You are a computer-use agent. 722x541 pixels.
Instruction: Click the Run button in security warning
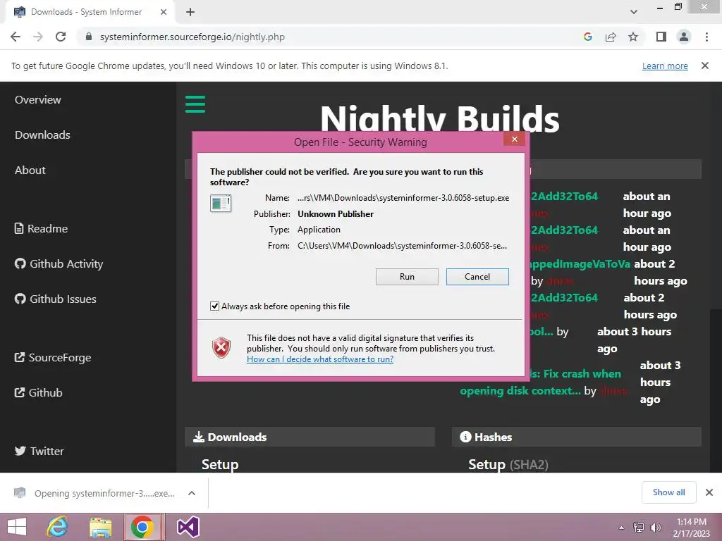[407, 276]
